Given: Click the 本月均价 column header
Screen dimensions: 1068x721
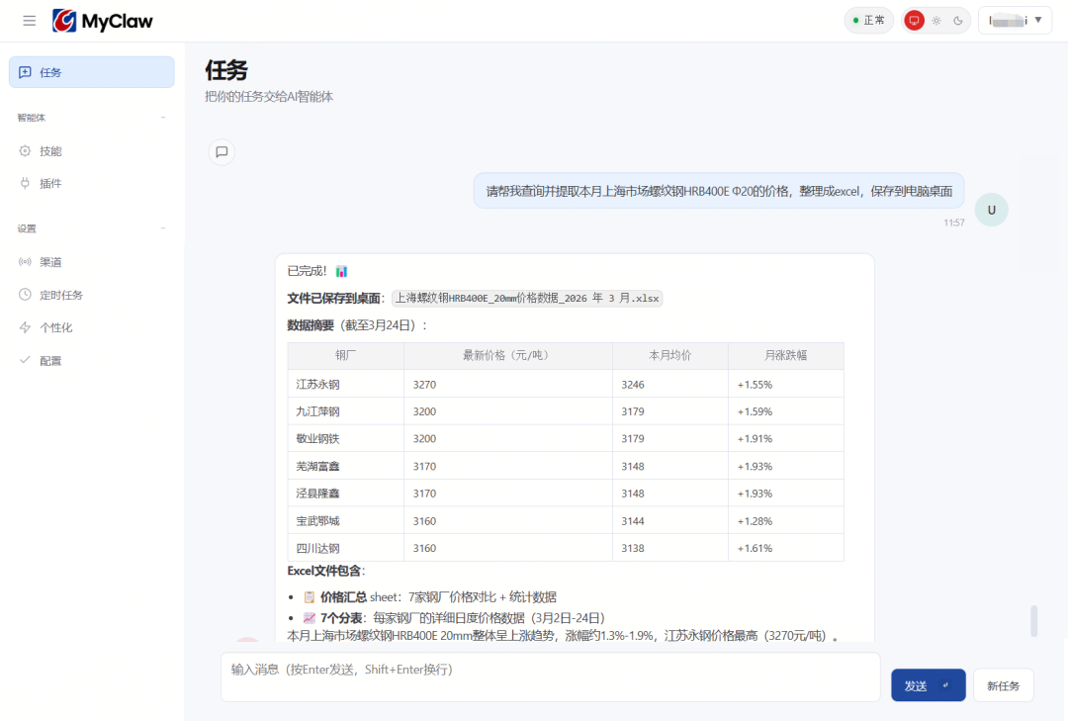Looking at the screenshot, I should [x=670, y=356].
